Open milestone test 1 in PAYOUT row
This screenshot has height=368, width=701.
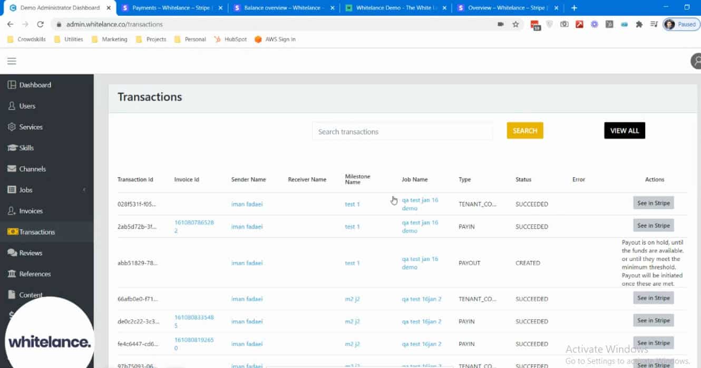tap(352, 263)
